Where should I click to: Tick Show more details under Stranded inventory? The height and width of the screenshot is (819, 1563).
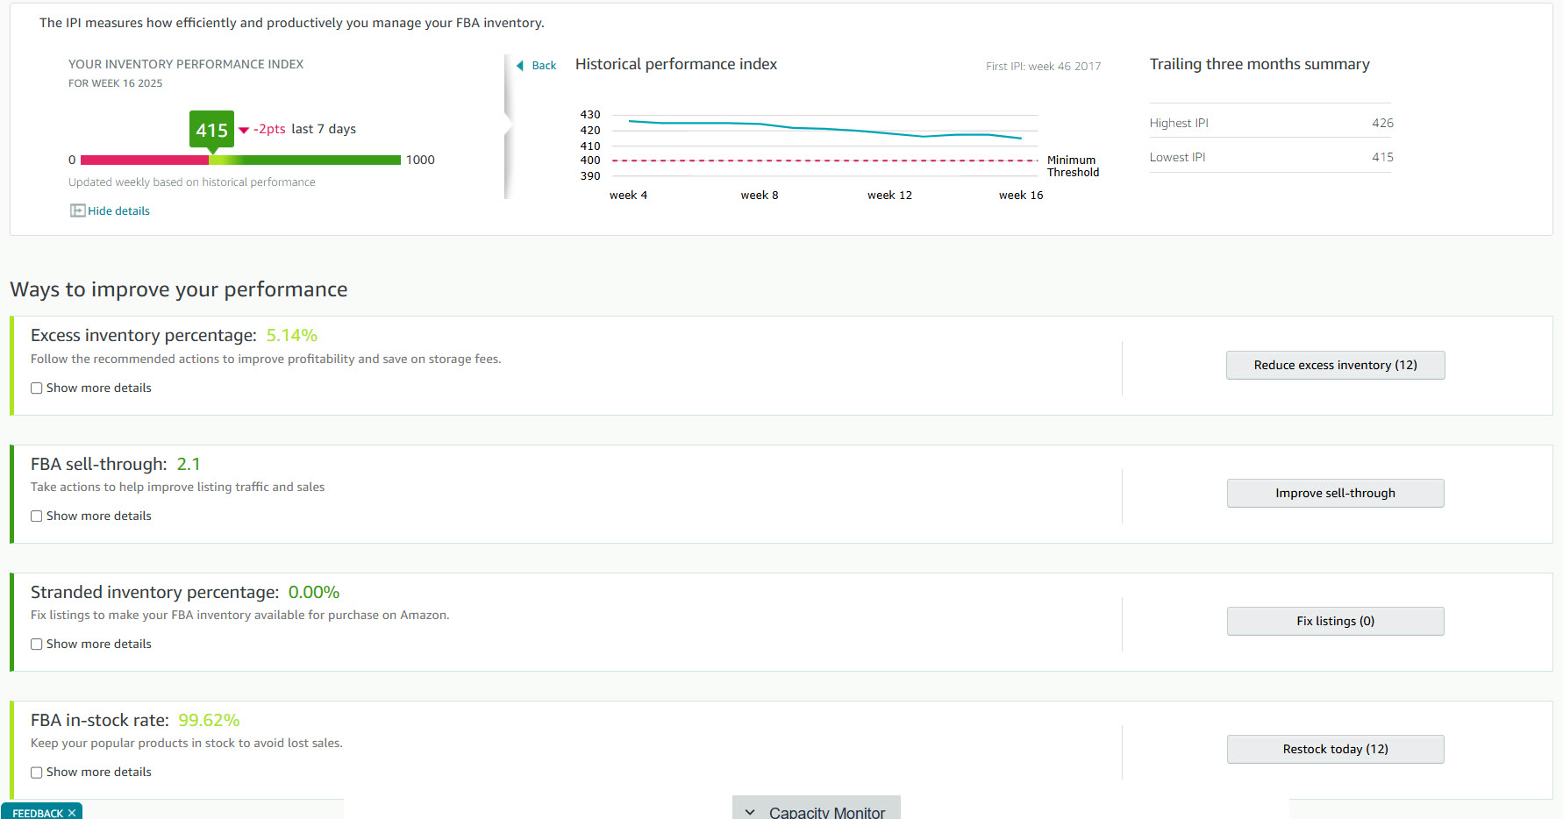(x=37, y=645)
